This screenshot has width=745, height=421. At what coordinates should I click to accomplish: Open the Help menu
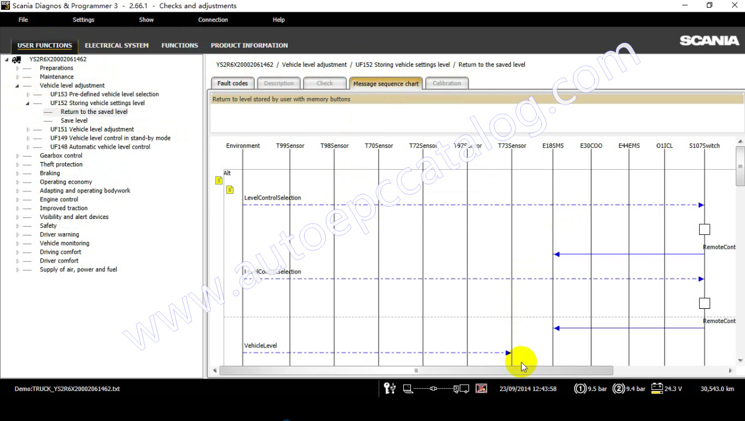pos(279,20)
